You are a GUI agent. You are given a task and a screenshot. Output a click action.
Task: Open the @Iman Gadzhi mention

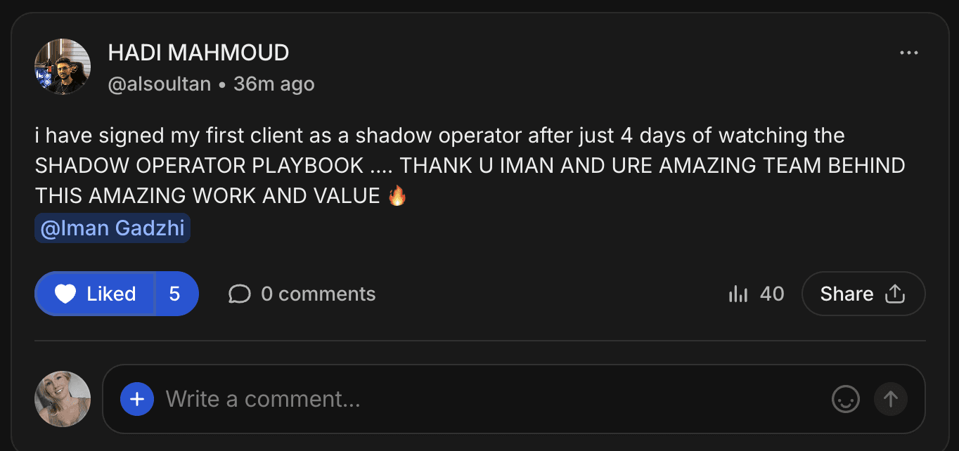coord(112,229)
